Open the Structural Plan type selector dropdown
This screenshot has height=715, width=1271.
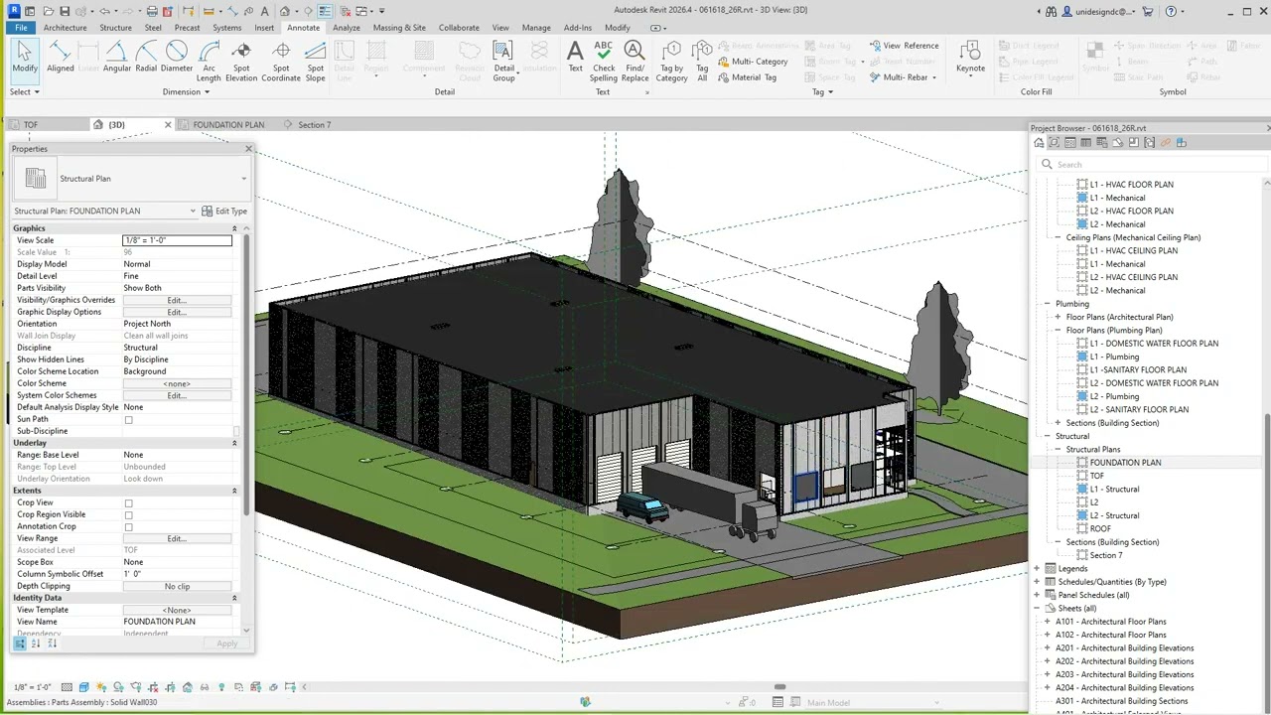[x=243, y=179]
